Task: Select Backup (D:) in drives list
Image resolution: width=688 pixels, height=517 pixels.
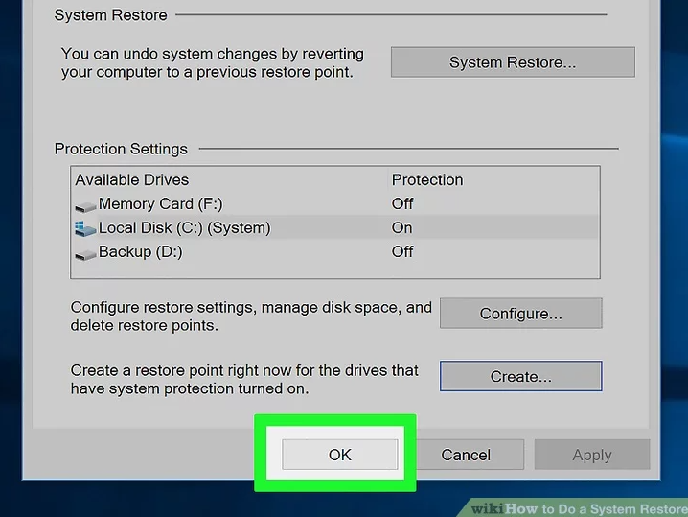Action: coord(140,252)
